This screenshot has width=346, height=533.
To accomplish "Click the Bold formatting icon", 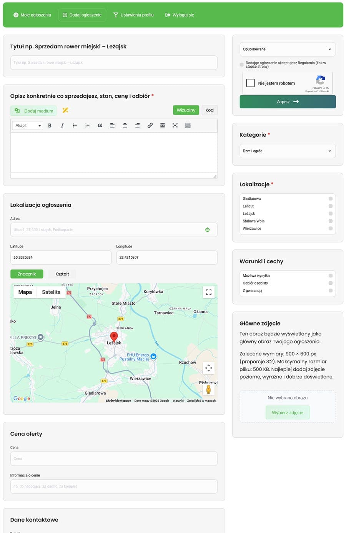I will point(50,126).
